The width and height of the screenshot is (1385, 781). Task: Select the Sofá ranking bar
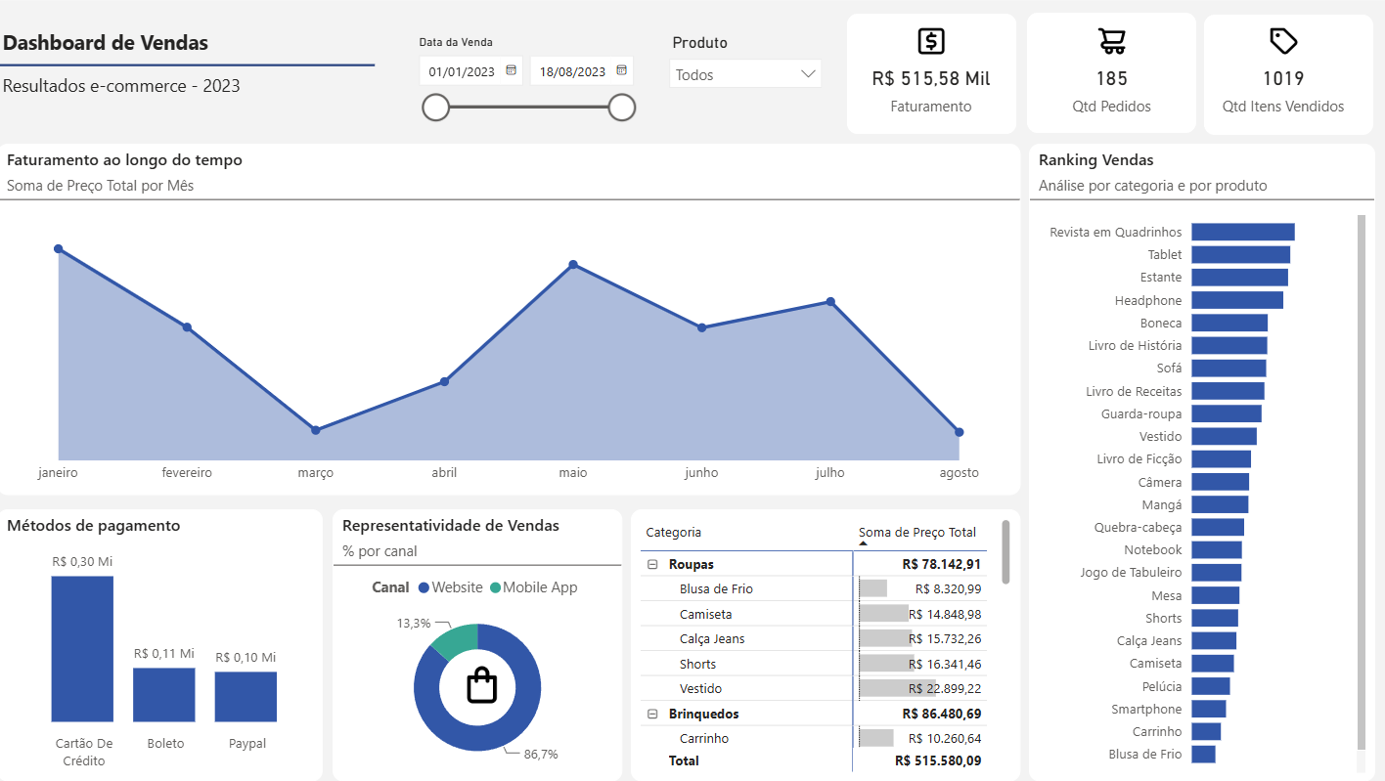(1229, 369)
